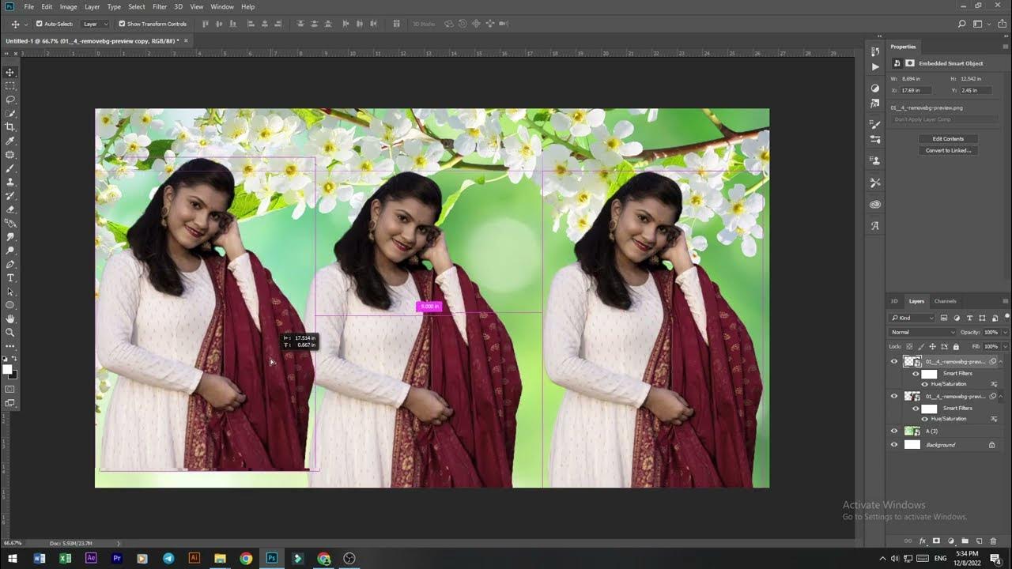
Task: Switch to the 3D panel tab
Action: (x=894, y=301)
